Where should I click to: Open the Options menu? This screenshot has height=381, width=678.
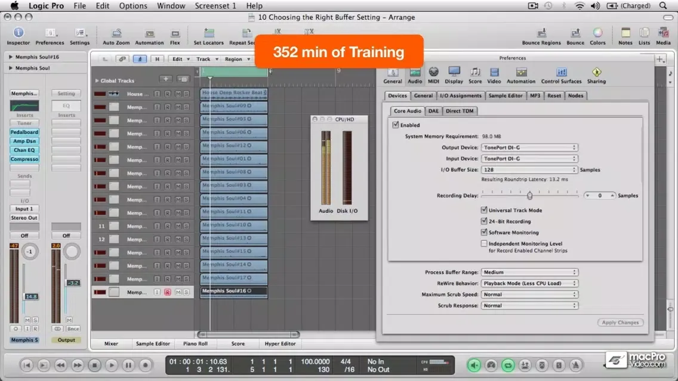pos(132,5)
